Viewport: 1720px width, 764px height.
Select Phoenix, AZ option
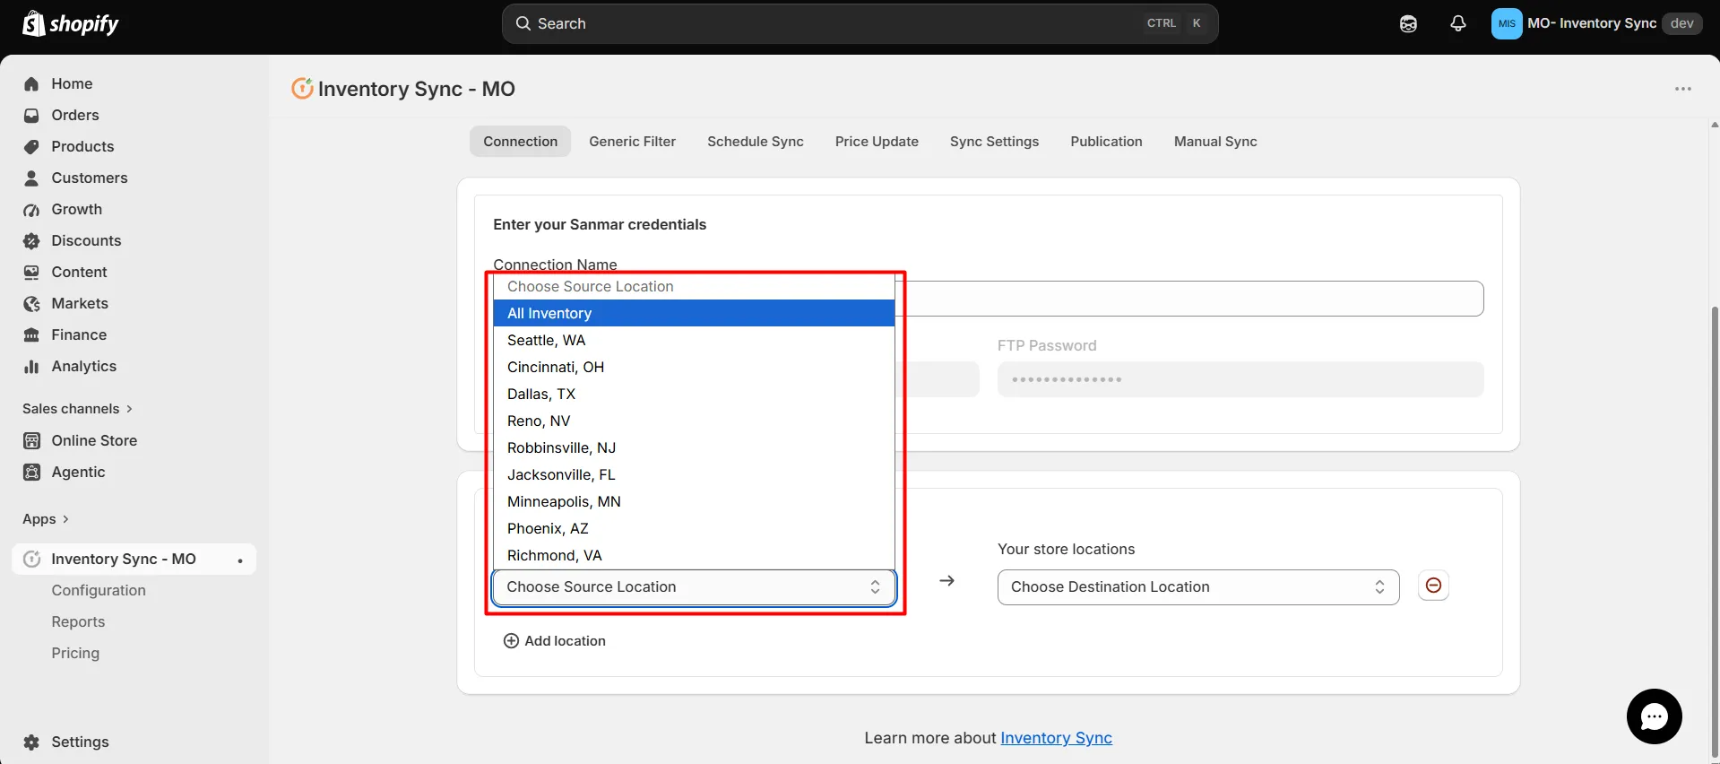click(x=694, y=528)
